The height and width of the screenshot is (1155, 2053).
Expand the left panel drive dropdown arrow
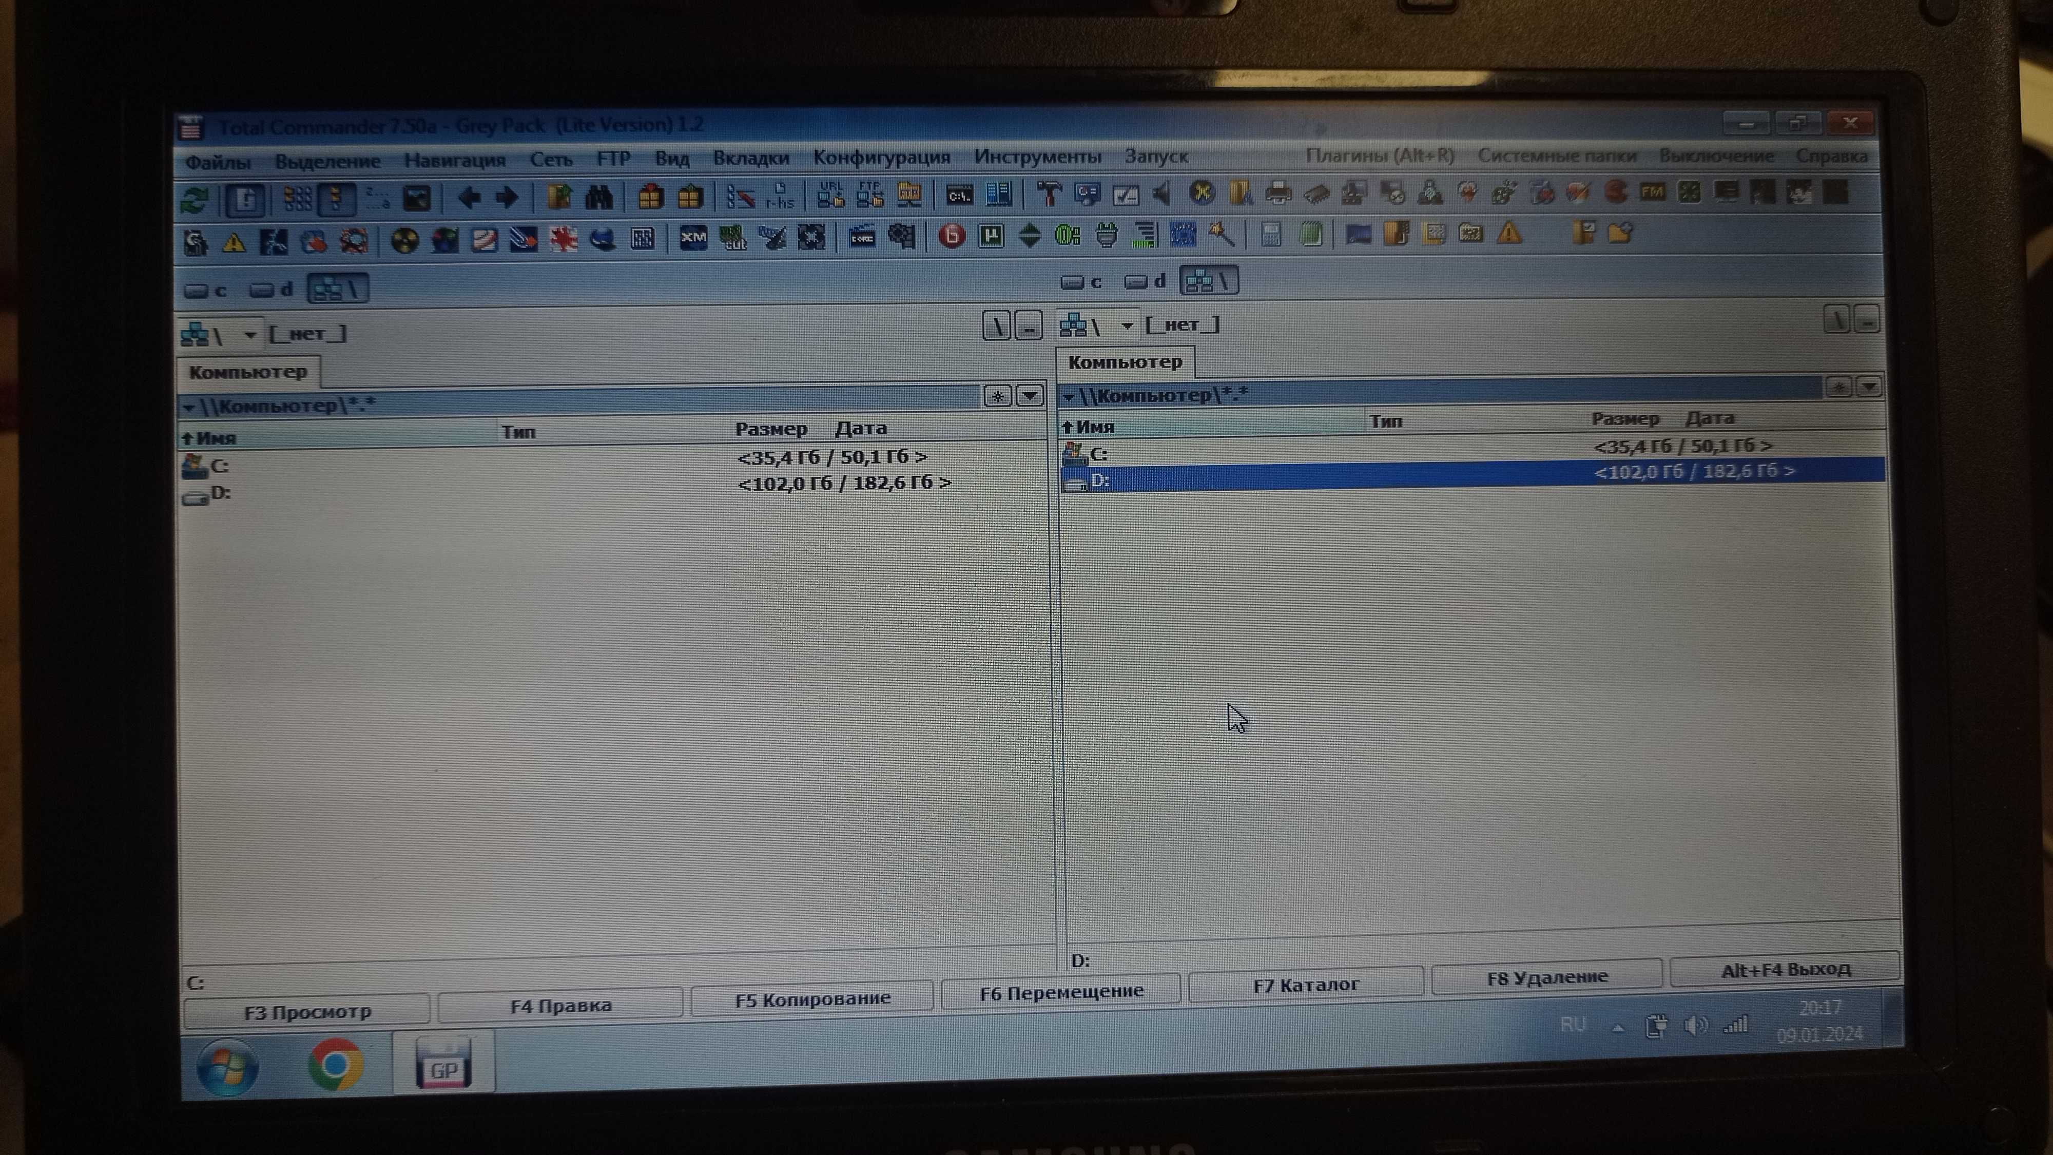(x=247, y=333)
